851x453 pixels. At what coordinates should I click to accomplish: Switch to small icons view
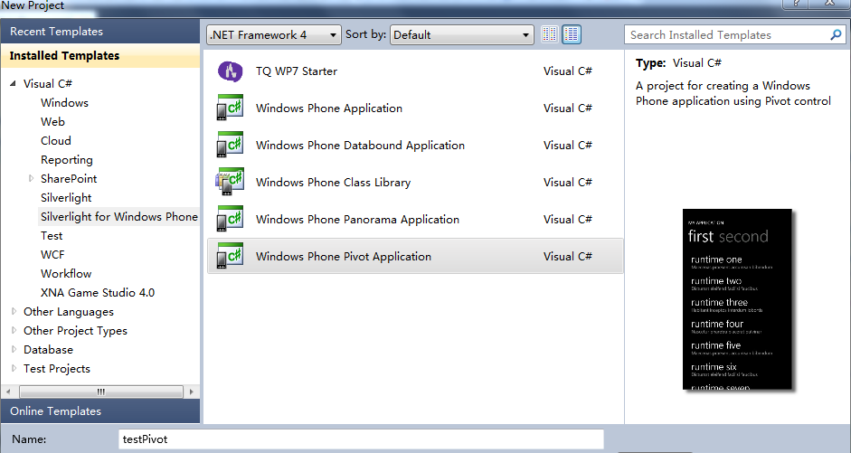(x=549, y=34)
